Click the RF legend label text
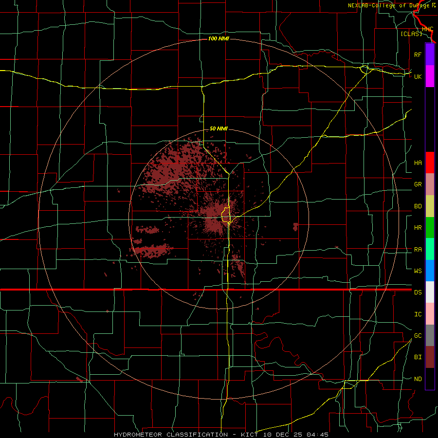Viewport: 438px width, 438px height. pos(418,55)
